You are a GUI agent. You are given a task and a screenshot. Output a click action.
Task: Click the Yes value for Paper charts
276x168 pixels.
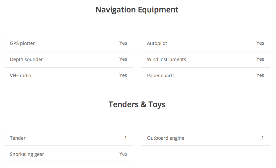click(x=260, y=75)
